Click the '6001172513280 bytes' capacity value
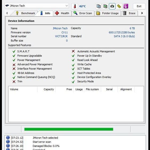This screenshot has height=150, width=150. click(x=122, y=33)
